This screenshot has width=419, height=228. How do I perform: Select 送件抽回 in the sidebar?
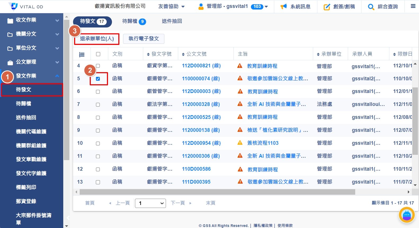coord(26,118)
